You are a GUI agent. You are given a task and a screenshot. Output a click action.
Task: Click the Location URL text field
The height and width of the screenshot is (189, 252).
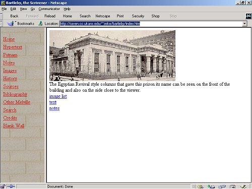pos(151,24)
